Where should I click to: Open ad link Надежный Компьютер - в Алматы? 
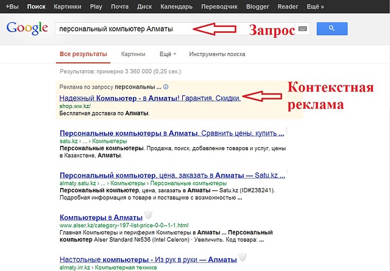click(x=150, y=98)
